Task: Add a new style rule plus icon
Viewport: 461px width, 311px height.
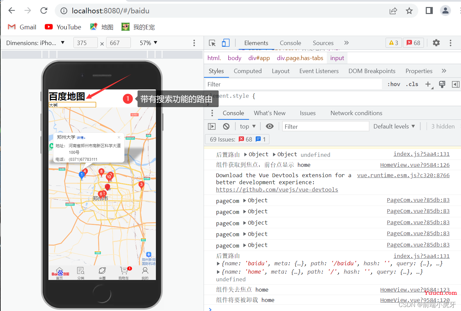Action: [x=428, y=84]
